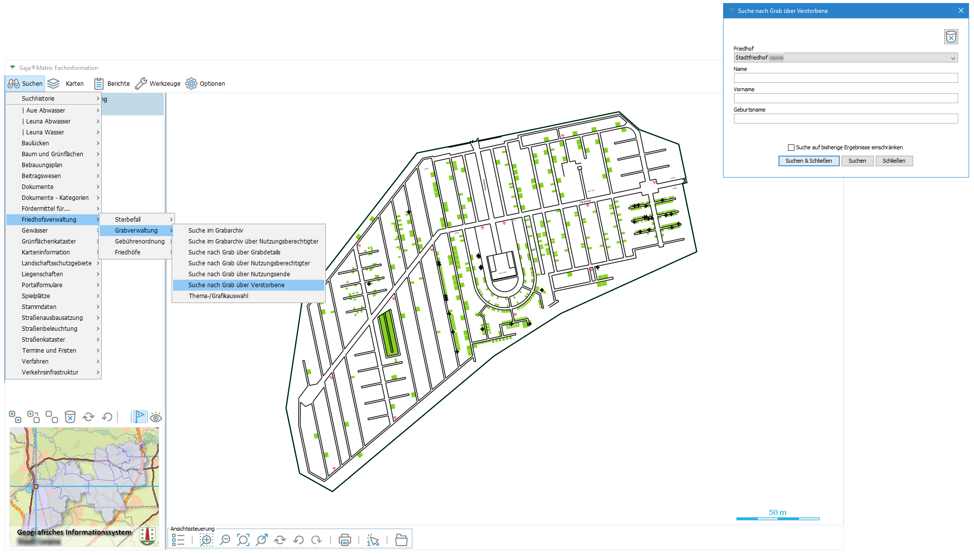Click the 'Schließen' button

point(894,161)
